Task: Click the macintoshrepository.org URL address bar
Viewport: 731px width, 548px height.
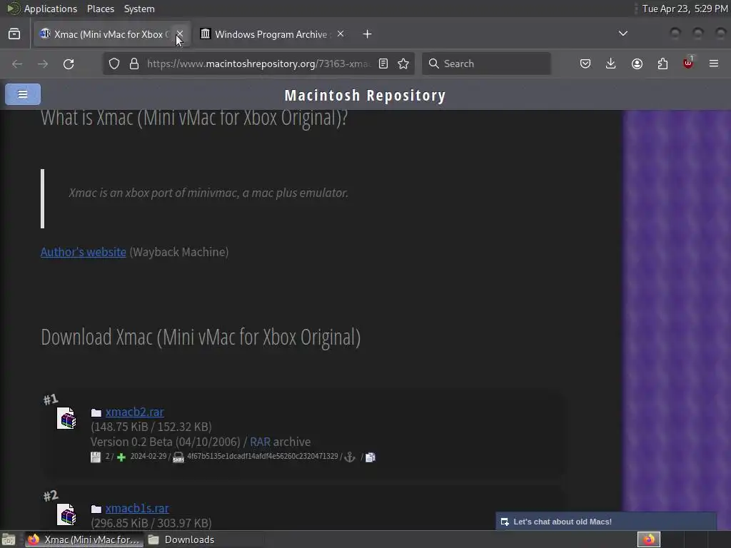Action: point(258,64)
